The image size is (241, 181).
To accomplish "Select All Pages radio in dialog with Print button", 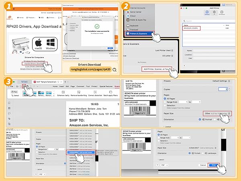I will (159, 135).
